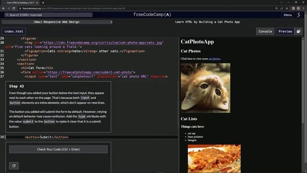Open the browser side panel icon

click(293, 9)
